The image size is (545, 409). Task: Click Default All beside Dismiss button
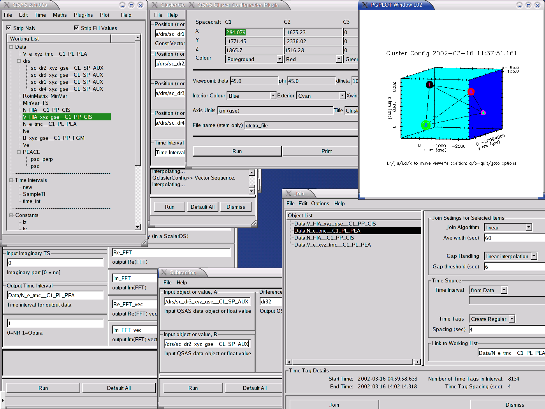202,207
